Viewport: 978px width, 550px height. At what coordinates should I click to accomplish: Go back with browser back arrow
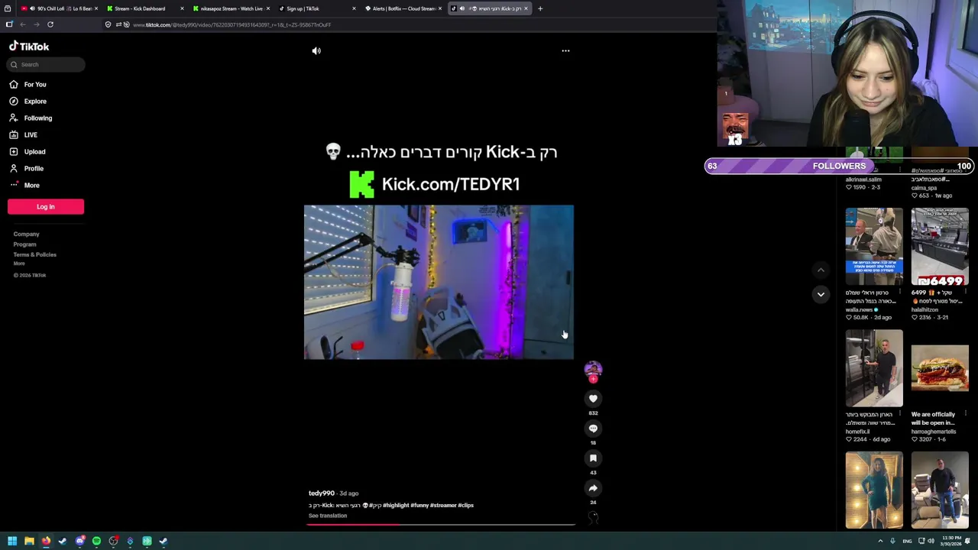click(23, 24)
